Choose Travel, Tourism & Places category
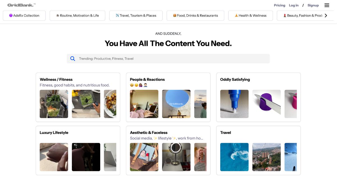The image size is (337, 176). pos(136,16)
